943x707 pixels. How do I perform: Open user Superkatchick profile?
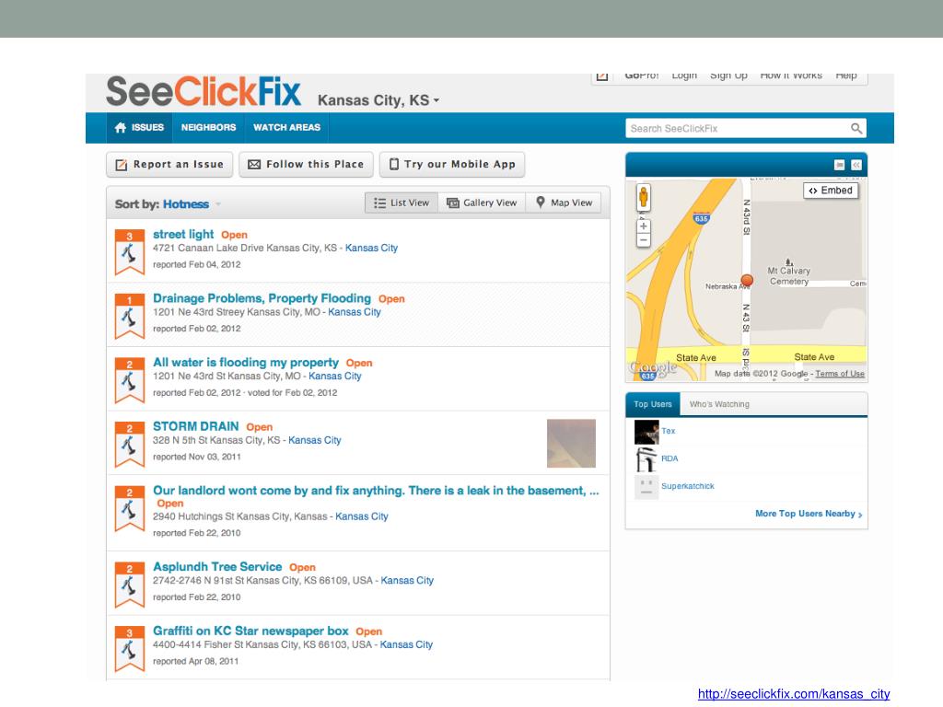[687, 486]
